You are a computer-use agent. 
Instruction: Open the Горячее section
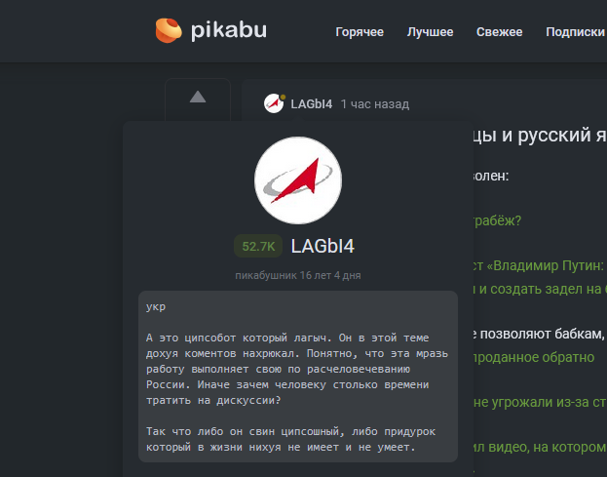(360, 32)
